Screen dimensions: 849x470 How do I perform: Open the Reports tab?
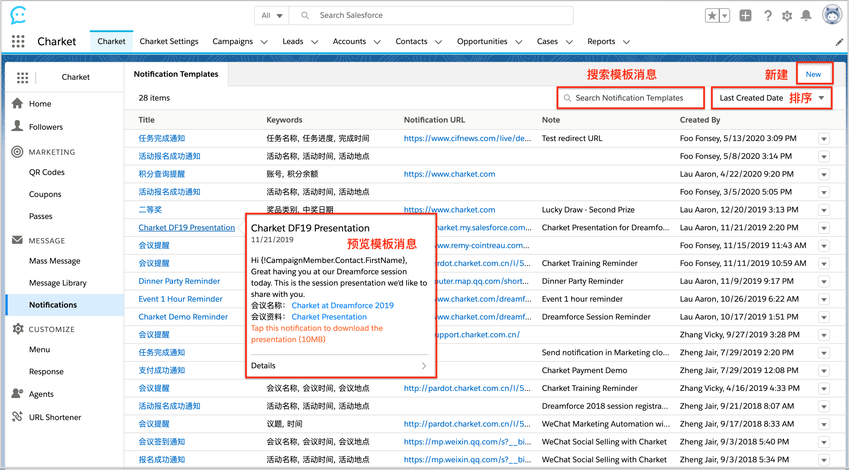(601, 42)
